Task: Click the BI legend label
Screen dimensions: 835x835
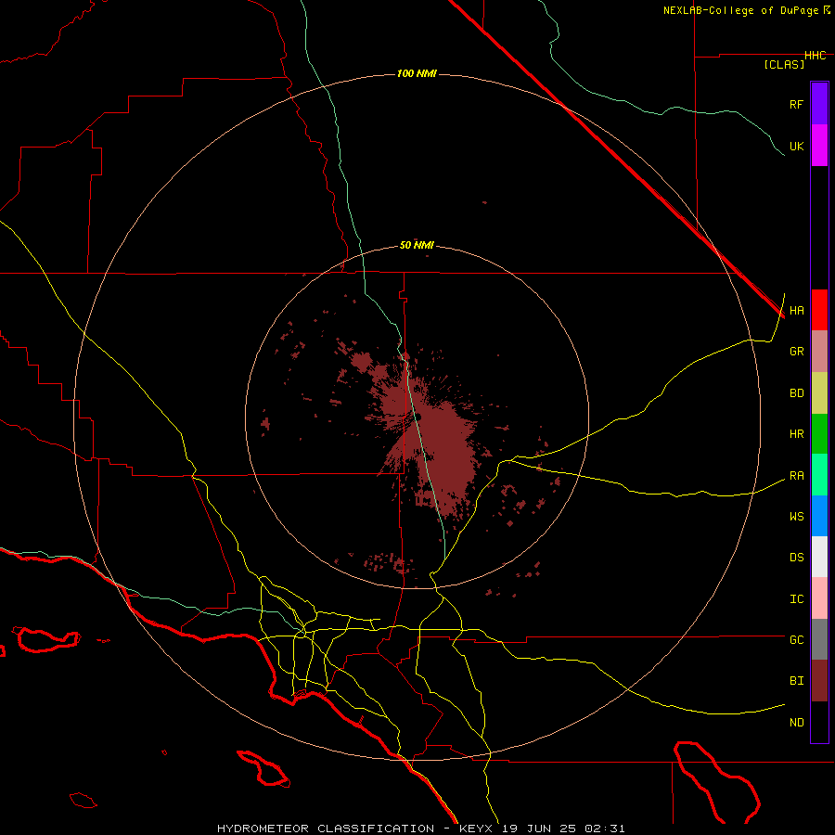Action: click(x=797, y=681)
